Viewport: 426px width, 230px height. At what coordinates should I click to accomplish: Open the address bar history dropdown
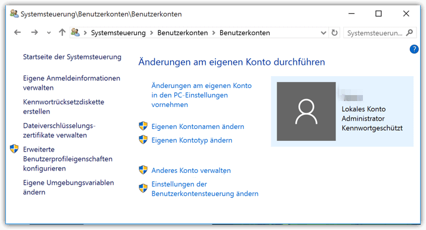pyautogui.click(x=323, y=33)
